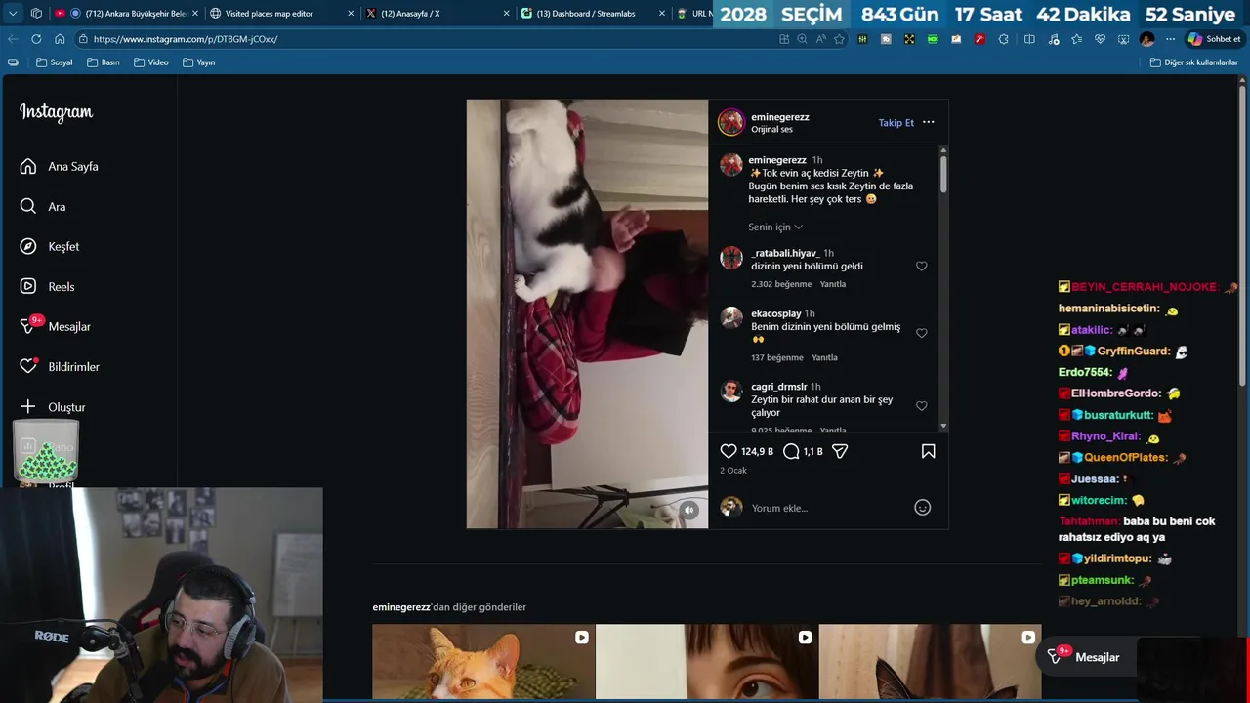Open comments via speech bubble icon
The width and height of the screenshot is (1250, 703).
(791, 451)
